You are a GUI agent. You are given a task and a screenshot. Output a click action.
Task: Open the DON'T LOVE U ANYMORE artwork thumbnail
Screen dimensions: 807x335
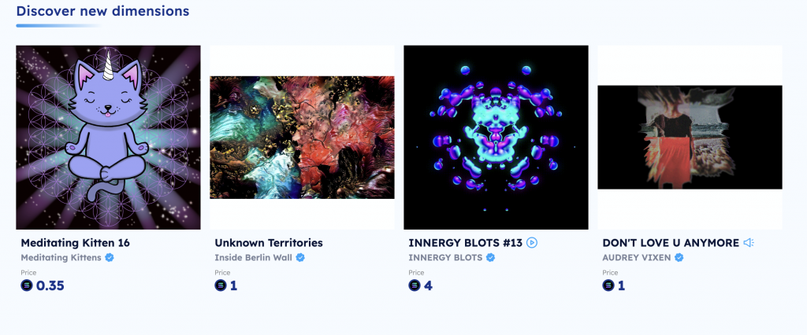(x=690, y=137)
